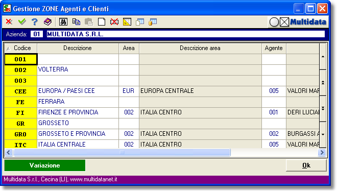
Task: Click empty description cell in row 001
Action: [78, 59]
